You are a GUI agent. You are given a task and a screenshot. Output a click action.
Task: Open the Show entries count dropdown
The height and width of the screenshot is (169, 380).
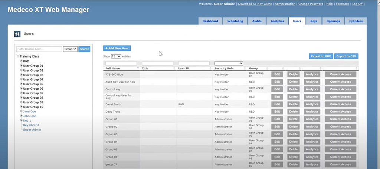click(x=116, y=56)
